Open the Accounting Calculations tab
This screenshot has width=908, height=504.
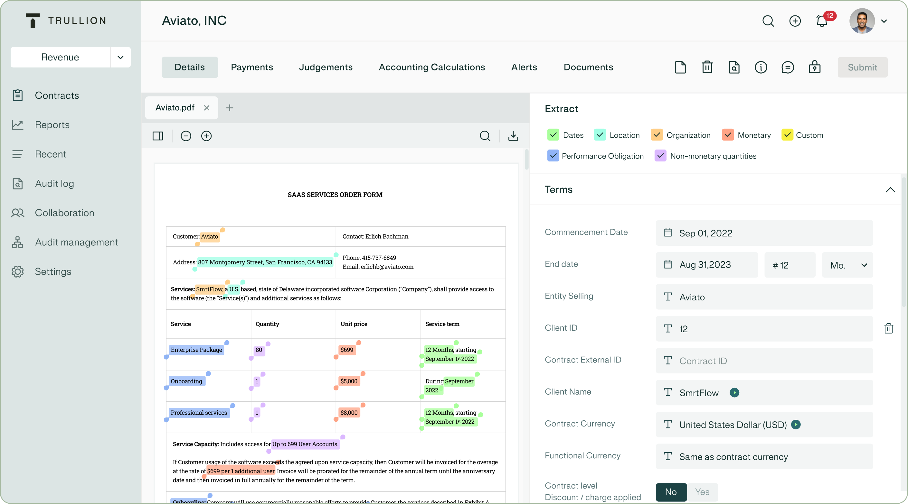431,67
